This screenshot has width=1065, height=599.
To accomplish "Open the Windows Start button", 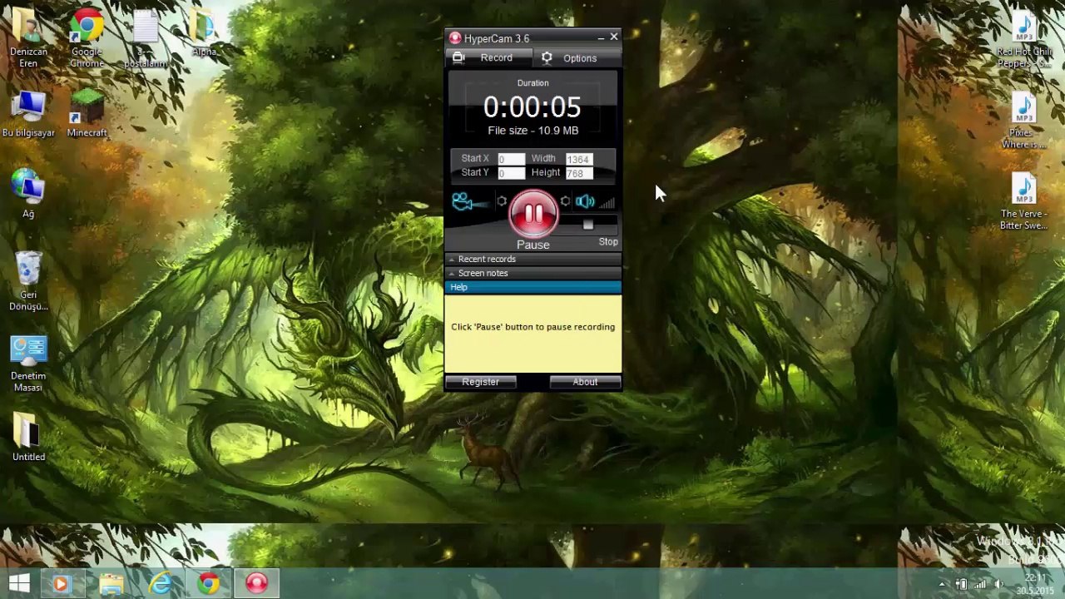I will point(19,583).
